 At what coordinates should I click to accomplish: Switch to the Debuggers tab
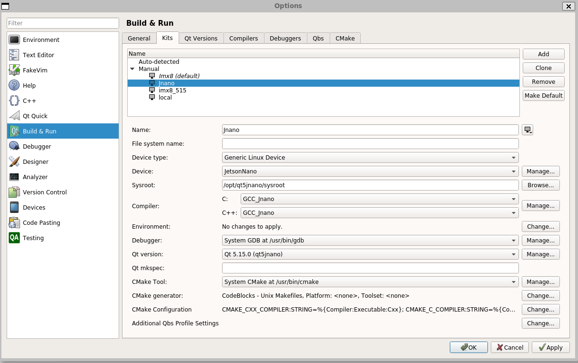(285, 39)
